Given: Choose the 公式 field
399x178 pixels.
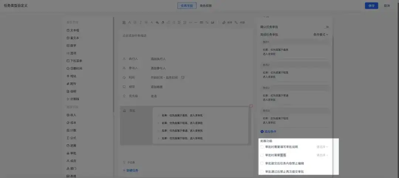Looking at the screenshot, I should pos(71,138).
